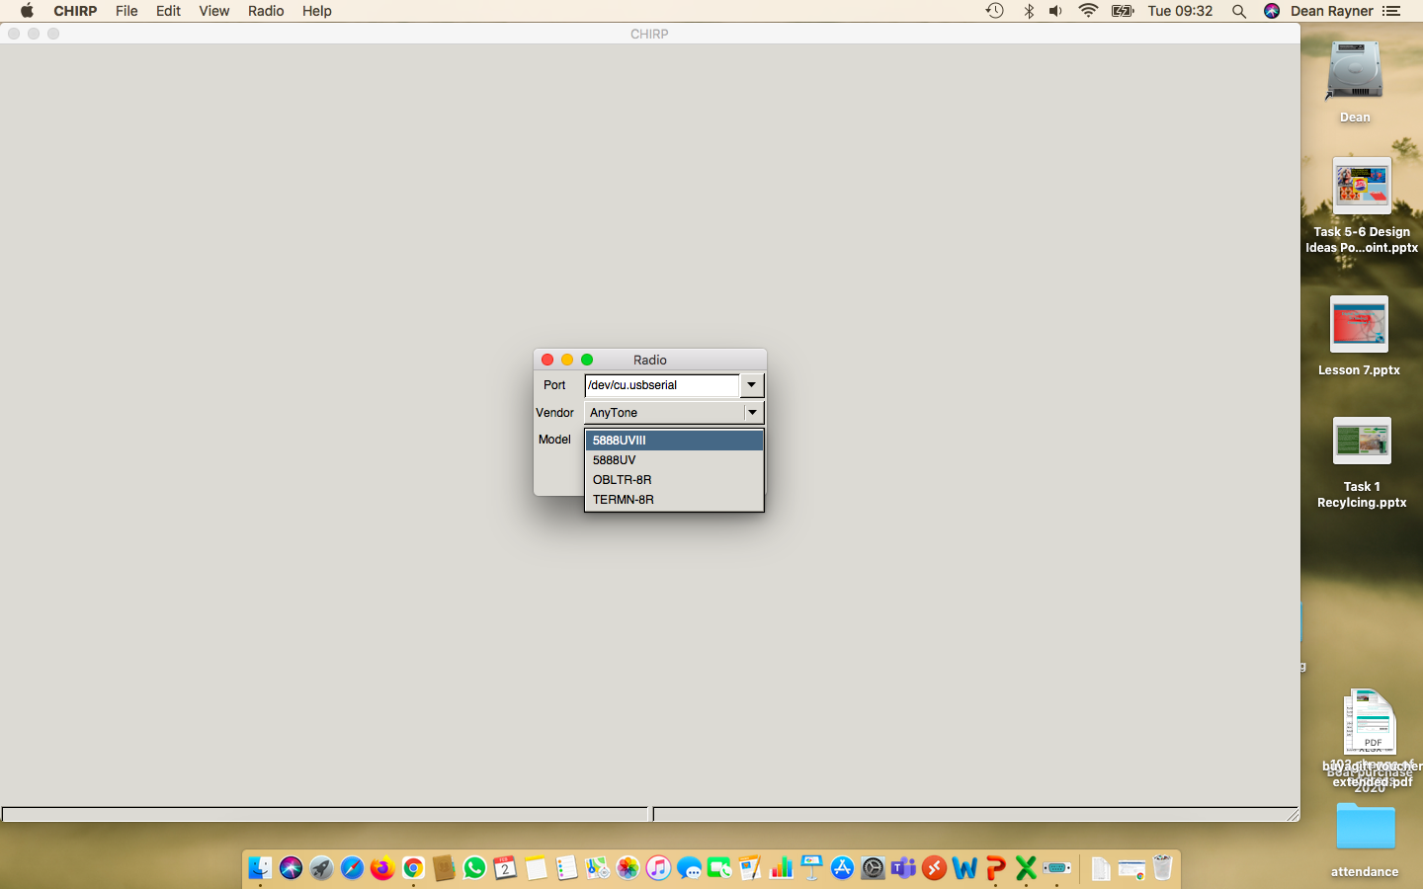This screenshot has width=1423, height=889.
Task: Select 5888UVIII from the Model list
Action: point(674,441)
